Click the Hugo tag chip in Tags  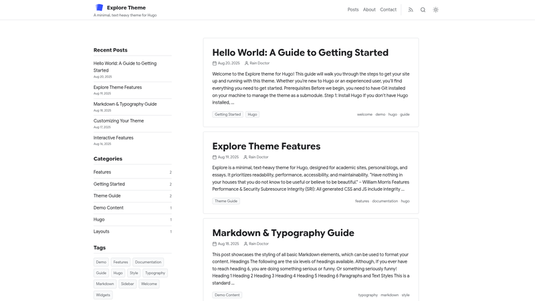point(118,273)
